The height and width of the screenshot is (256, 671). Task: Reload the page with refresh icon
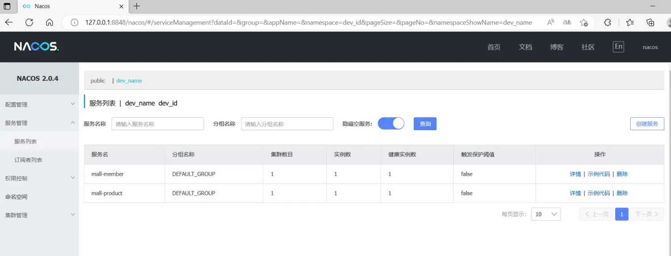[30, 22]
